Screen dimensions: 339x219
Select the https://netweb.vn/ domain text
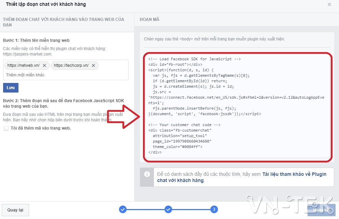pos(23,65)
